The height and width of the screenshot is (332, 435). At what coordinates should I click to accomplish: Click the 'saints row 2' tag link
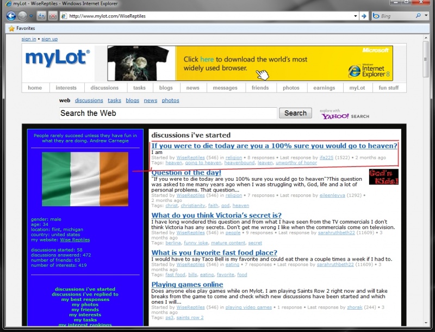point(190,317)
